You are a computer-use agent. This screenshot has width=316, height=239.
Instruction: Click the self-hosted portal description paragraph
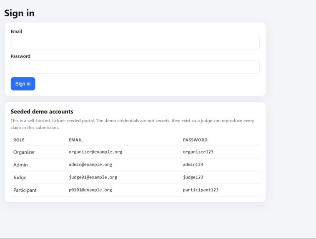[x=132, y=124]
